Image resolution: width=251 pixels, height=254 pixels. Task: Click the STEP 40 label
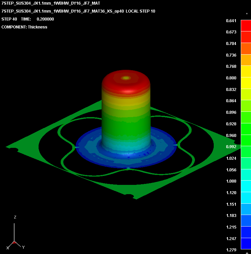pyautogui.click(x=9, y=19)
